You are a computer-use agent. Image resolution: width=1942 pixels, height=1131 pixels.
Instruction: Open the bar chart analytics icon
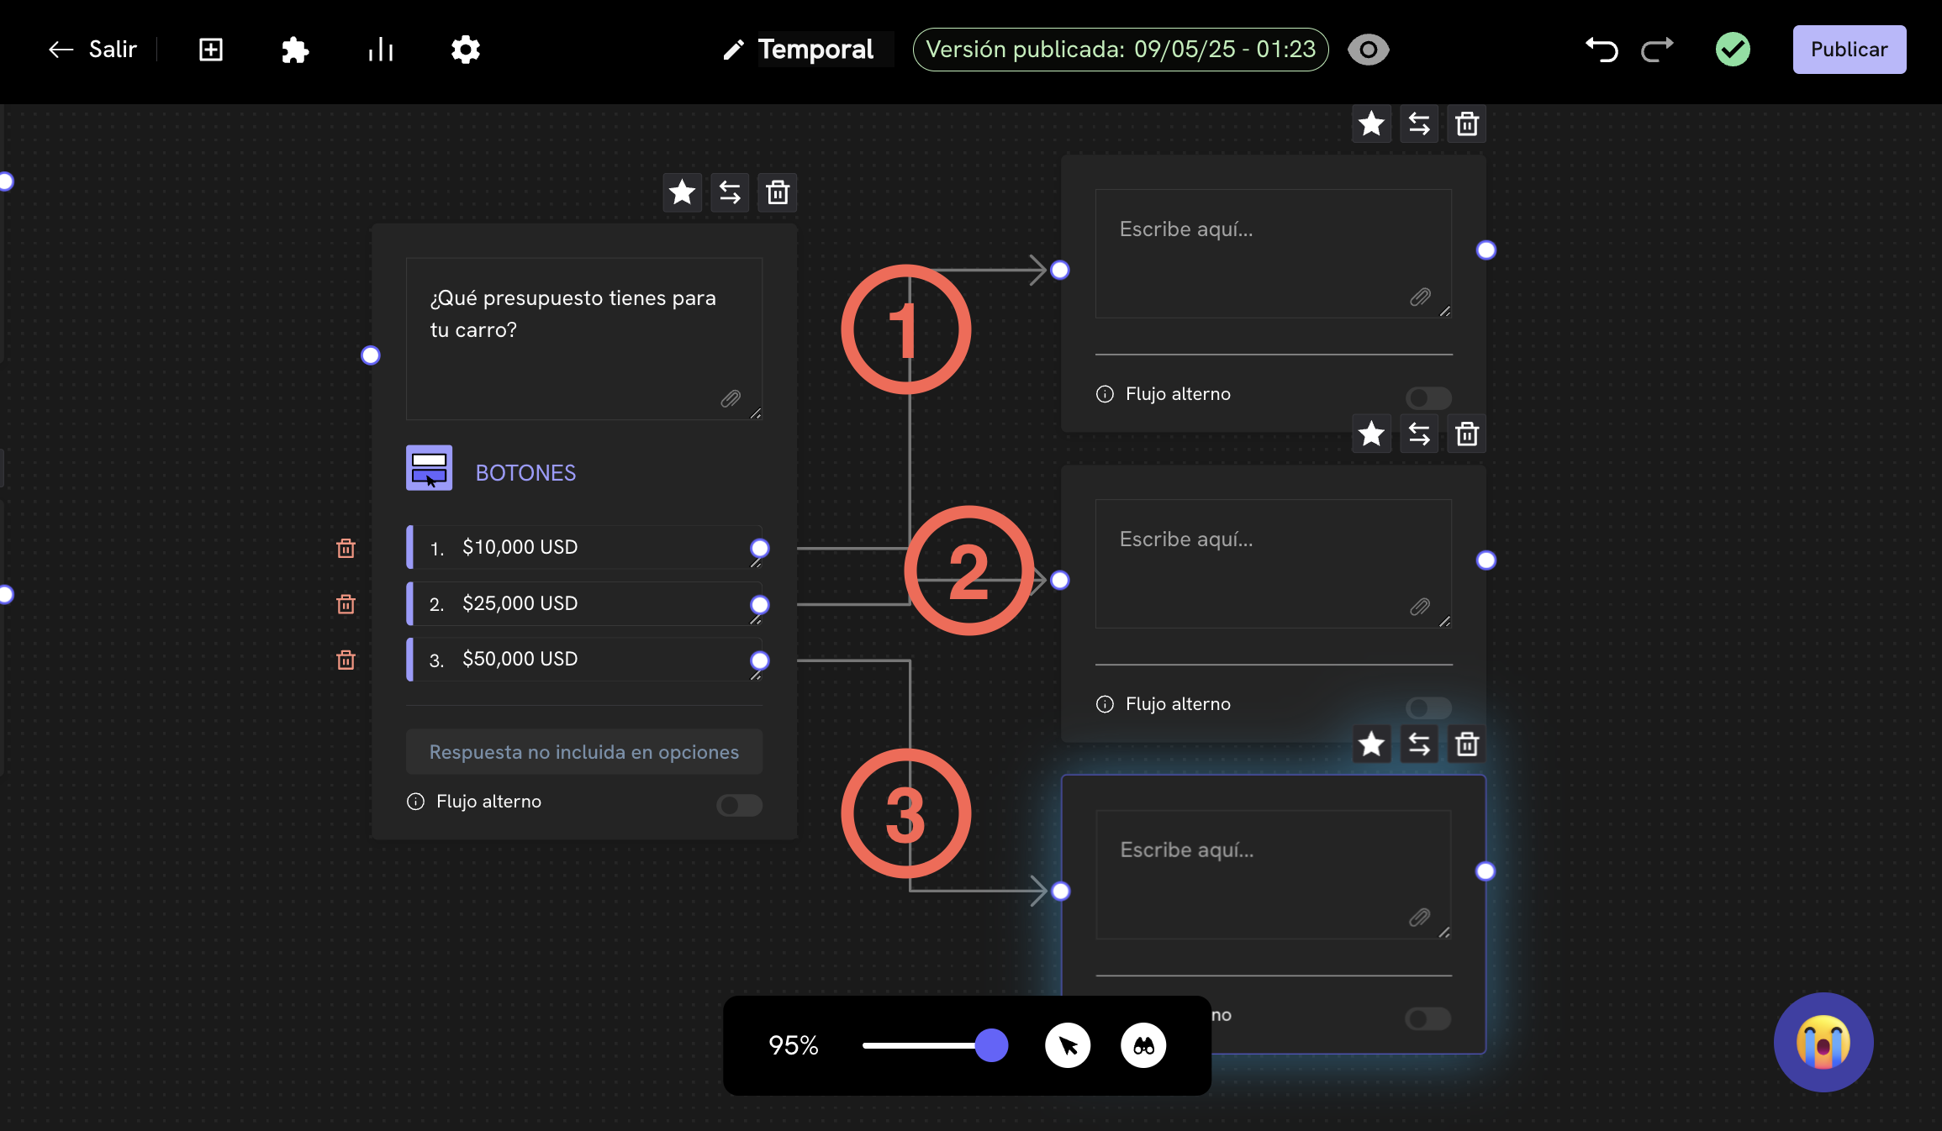pyautogui.click(x=381, y=50)
